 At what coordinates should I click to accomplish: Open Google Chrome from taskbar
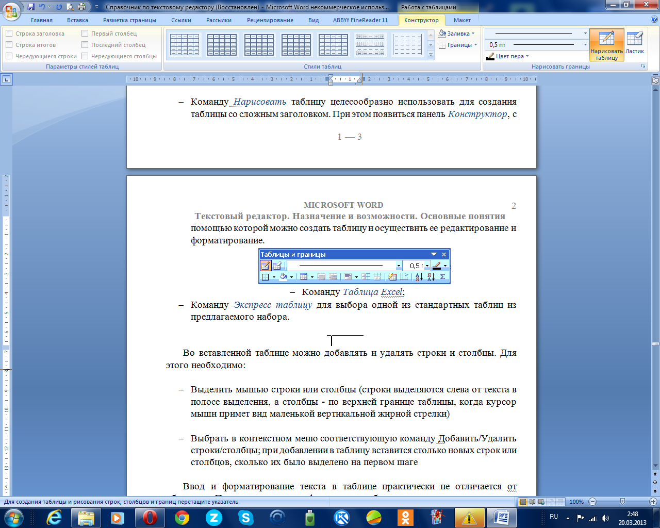pos(182,517)
